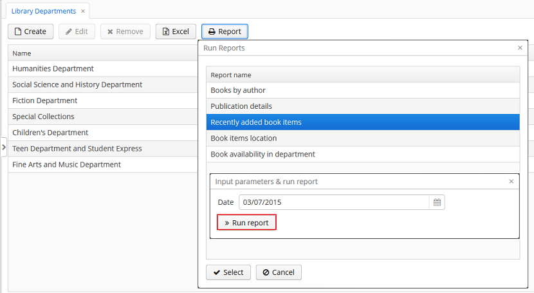Screen dimensions: 534x293
Task: Open the Report button
Action: click(225, 32)
